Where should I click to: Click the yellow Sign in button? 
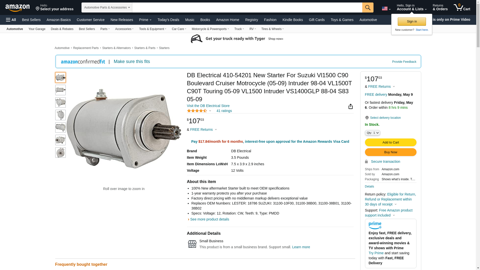pyautogui.click(x=412, y=21)
